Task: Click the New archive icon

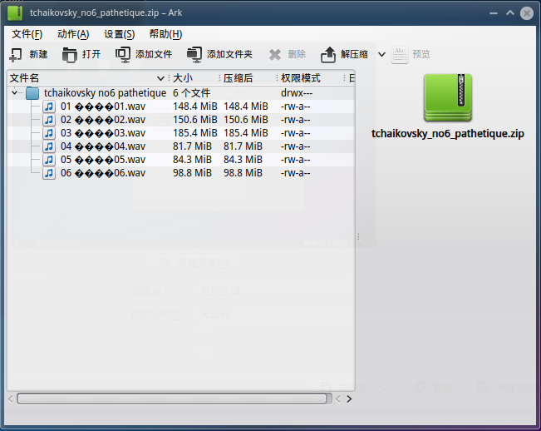Action: click(16, 55)
